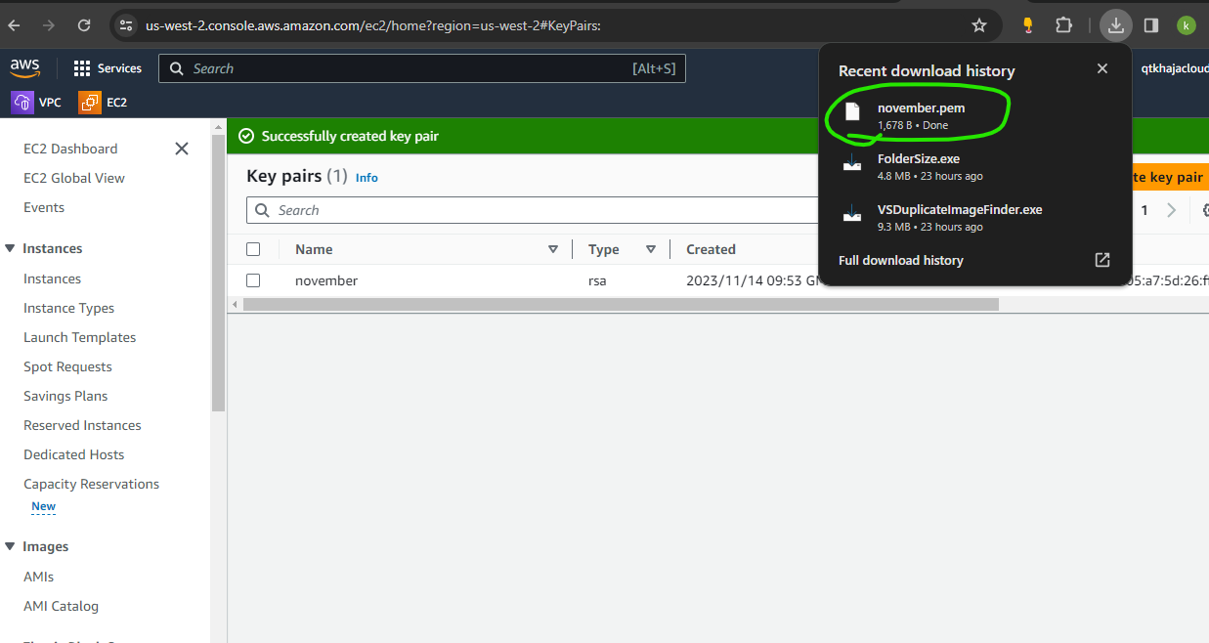Open EC2 Global View

[74, 178]
